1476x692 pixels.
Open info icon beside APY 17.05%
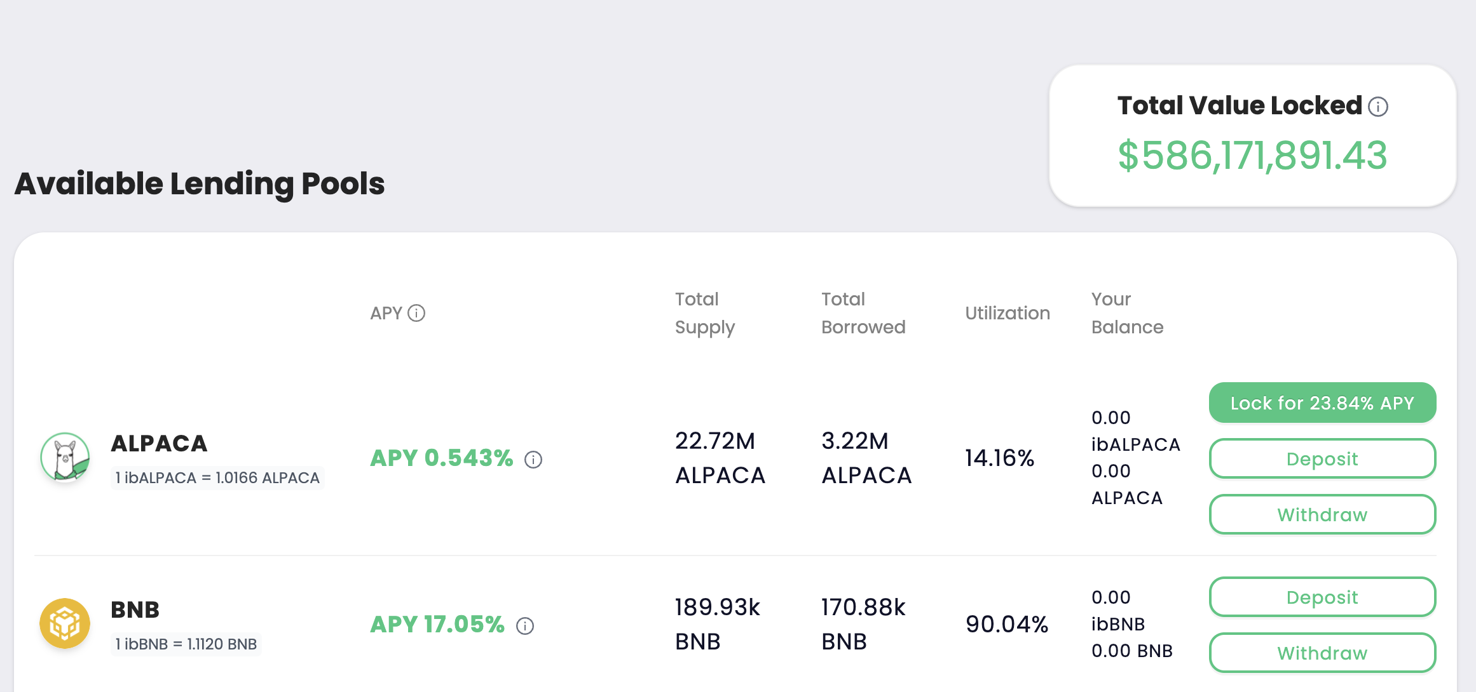coord(525,626)
